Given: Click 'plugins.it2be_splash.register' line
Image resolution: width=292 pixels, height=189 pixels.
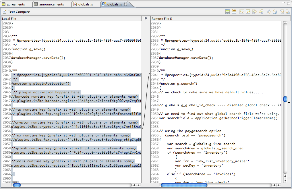Looking at the screenshot, I should (x=76, y=153).
